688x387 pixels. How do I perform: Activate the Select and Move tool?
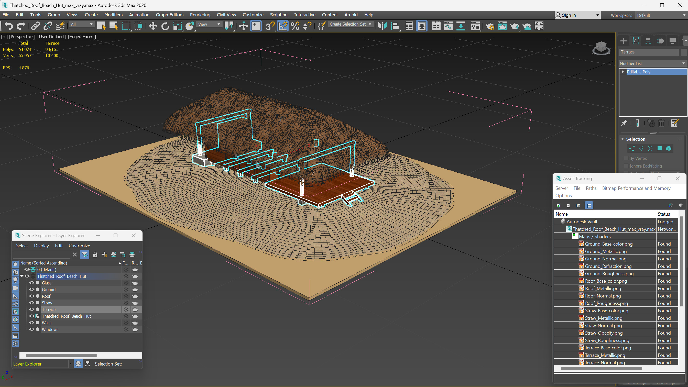pos(153,26)
